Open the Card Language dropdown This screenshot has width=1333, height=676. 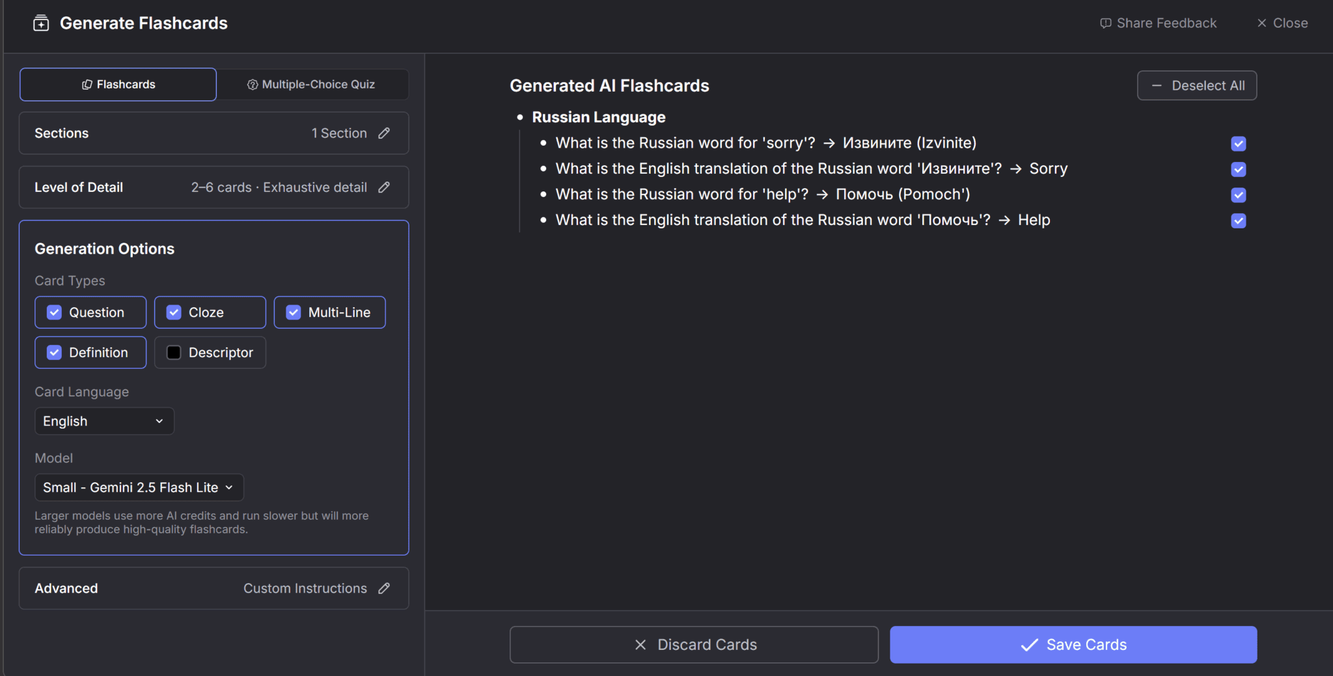click(x=104, y=421)
